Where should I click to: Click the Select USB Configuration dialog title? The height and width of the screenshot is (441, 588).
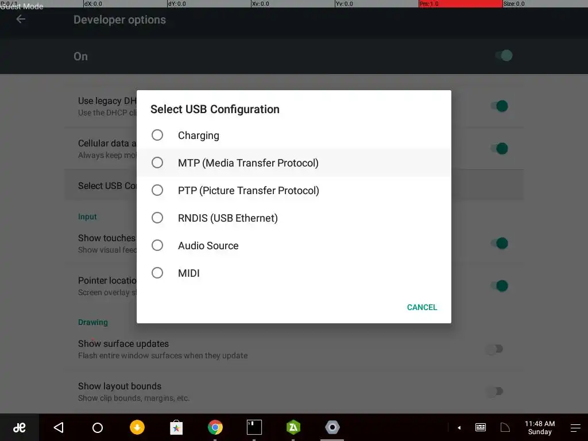click(215, 109)
